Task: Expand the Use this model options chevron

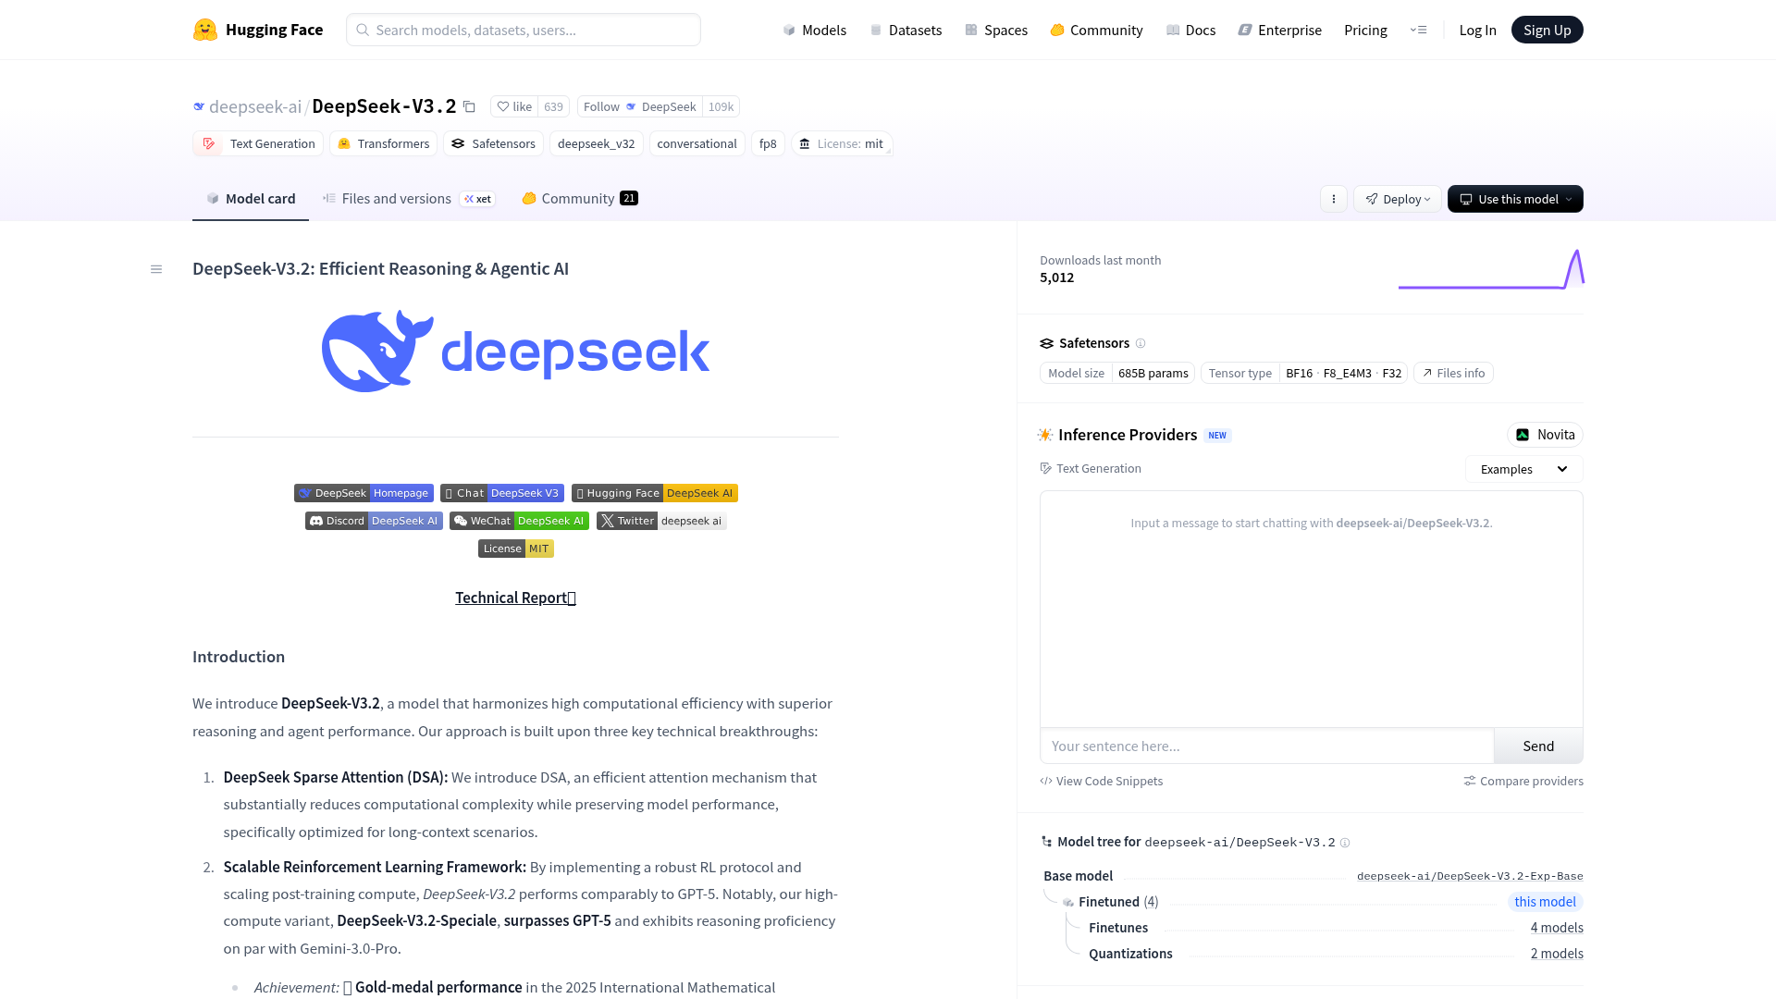Action: click(x=1570, y=199)
